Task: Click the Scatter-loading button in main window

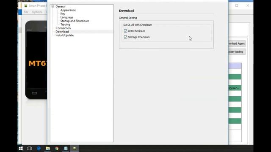Action: pyautogui.click(x=237, y=52)
